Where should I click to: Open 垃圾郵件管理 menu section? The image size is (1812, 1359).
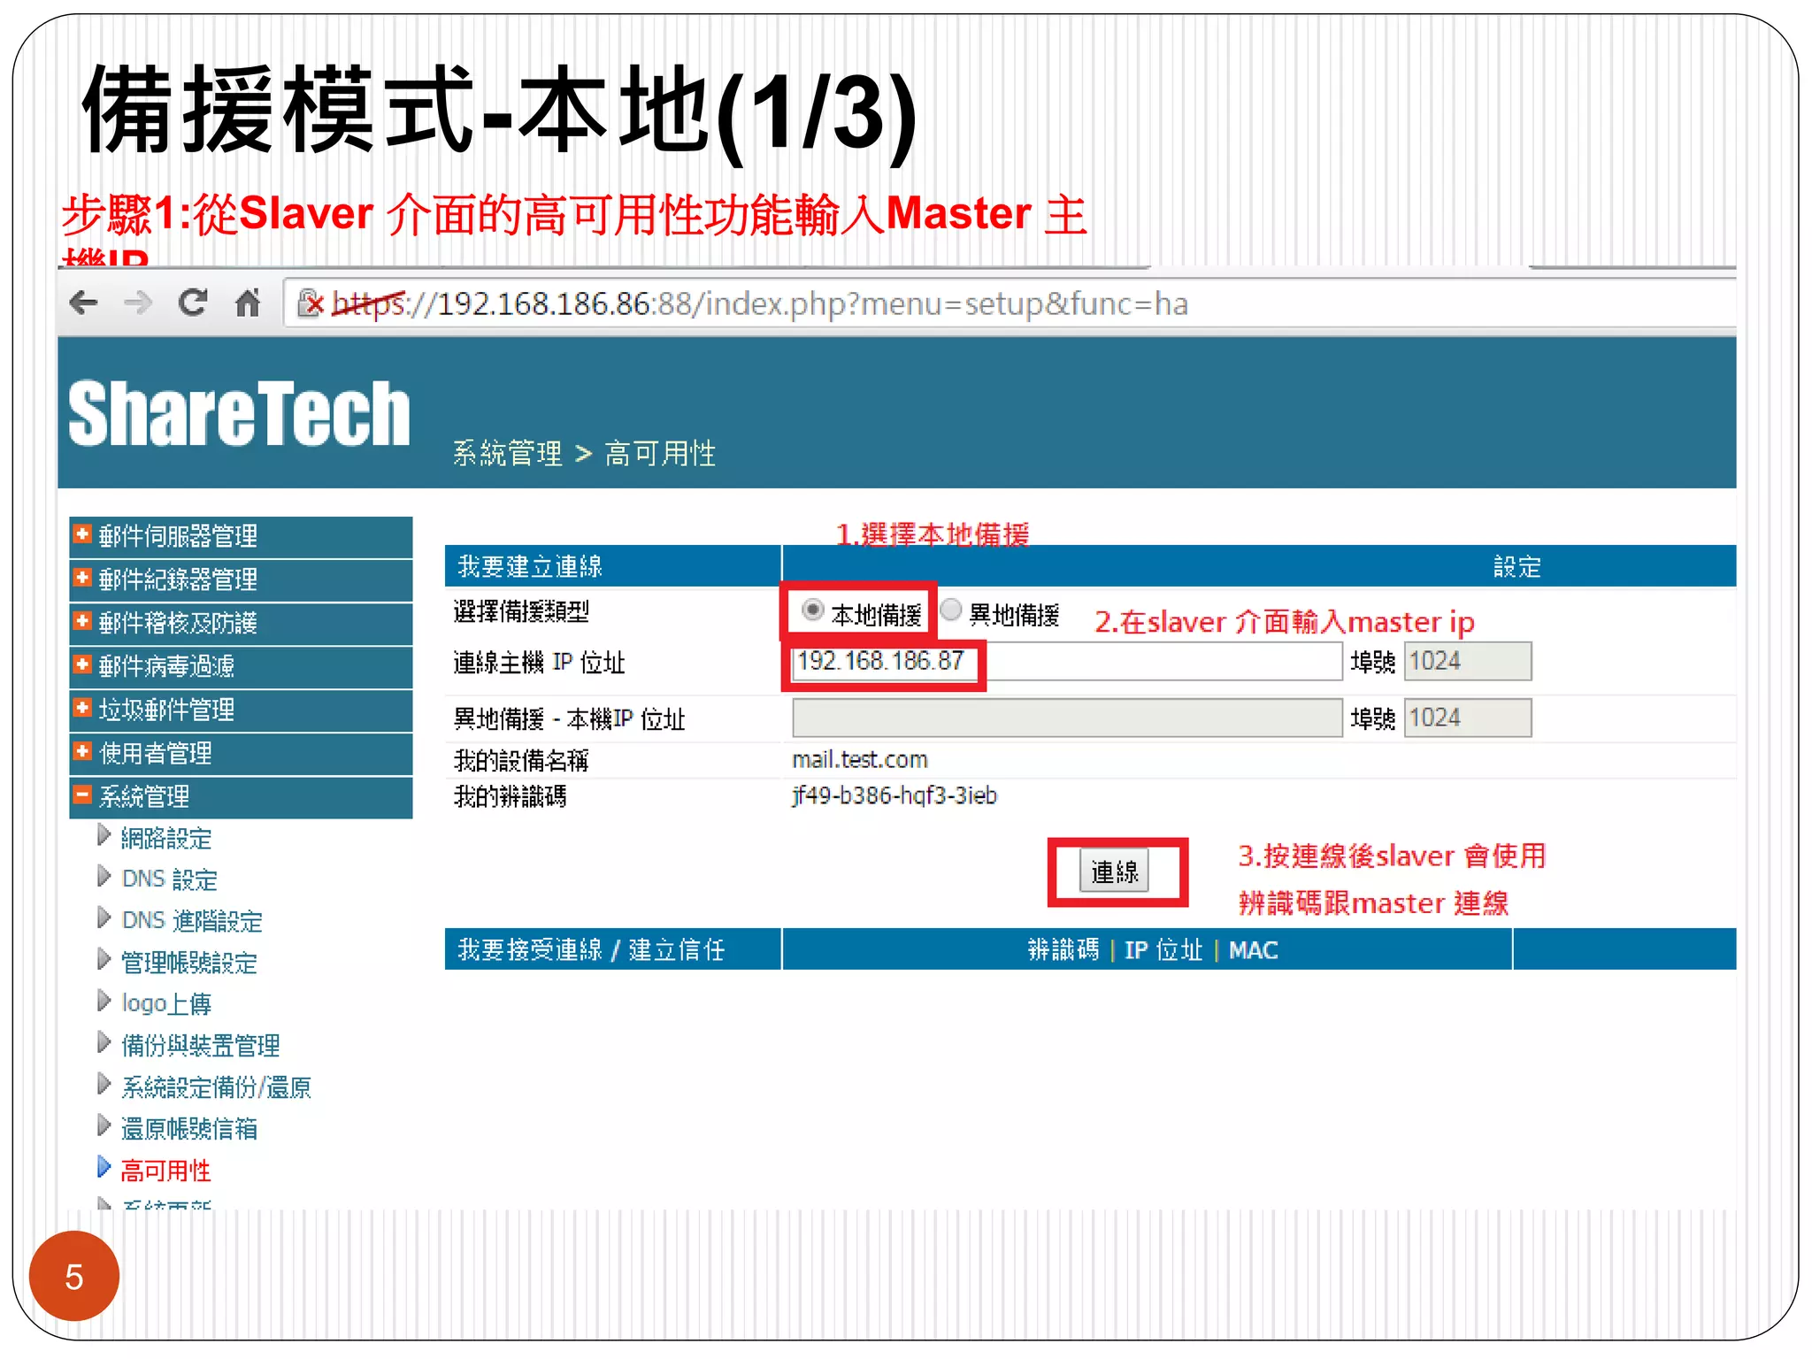click(241, 710)
